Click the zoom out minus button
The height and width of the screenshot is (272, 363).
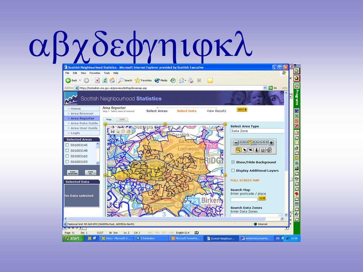click(x=236, y=143)
